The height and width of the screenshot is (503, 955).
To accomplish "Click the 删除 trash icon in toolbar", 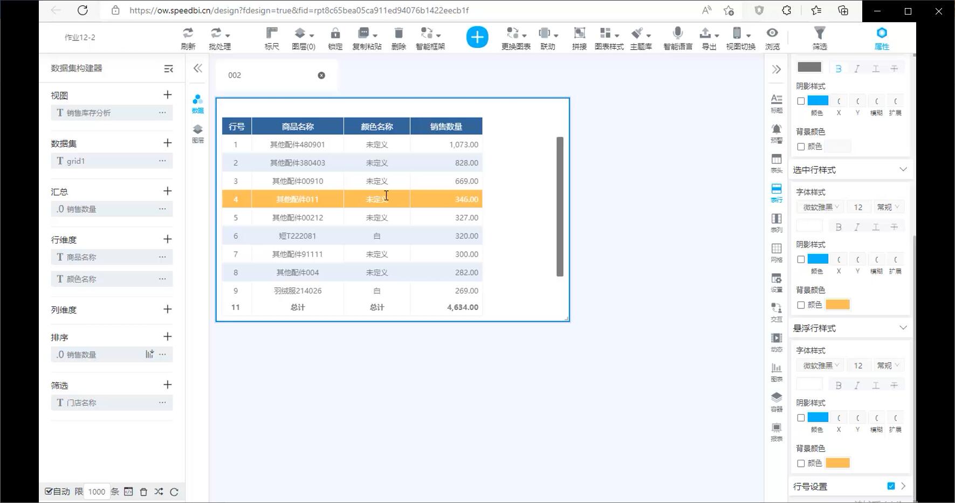I will (x=398, y=38).
